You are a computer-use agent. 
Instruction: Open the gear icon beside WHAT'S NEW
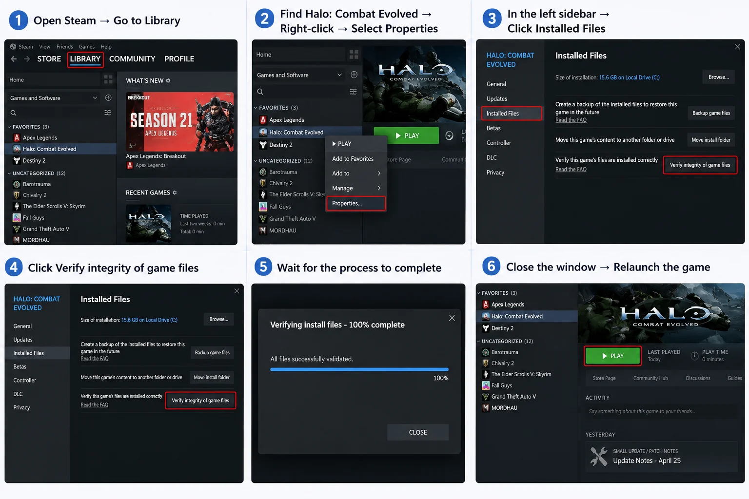pyautogui.click(x=168, y=80)
